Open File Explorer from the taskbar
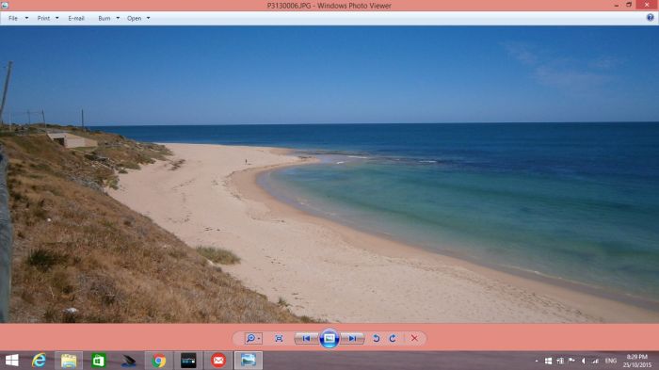 [x=69, y=361]
